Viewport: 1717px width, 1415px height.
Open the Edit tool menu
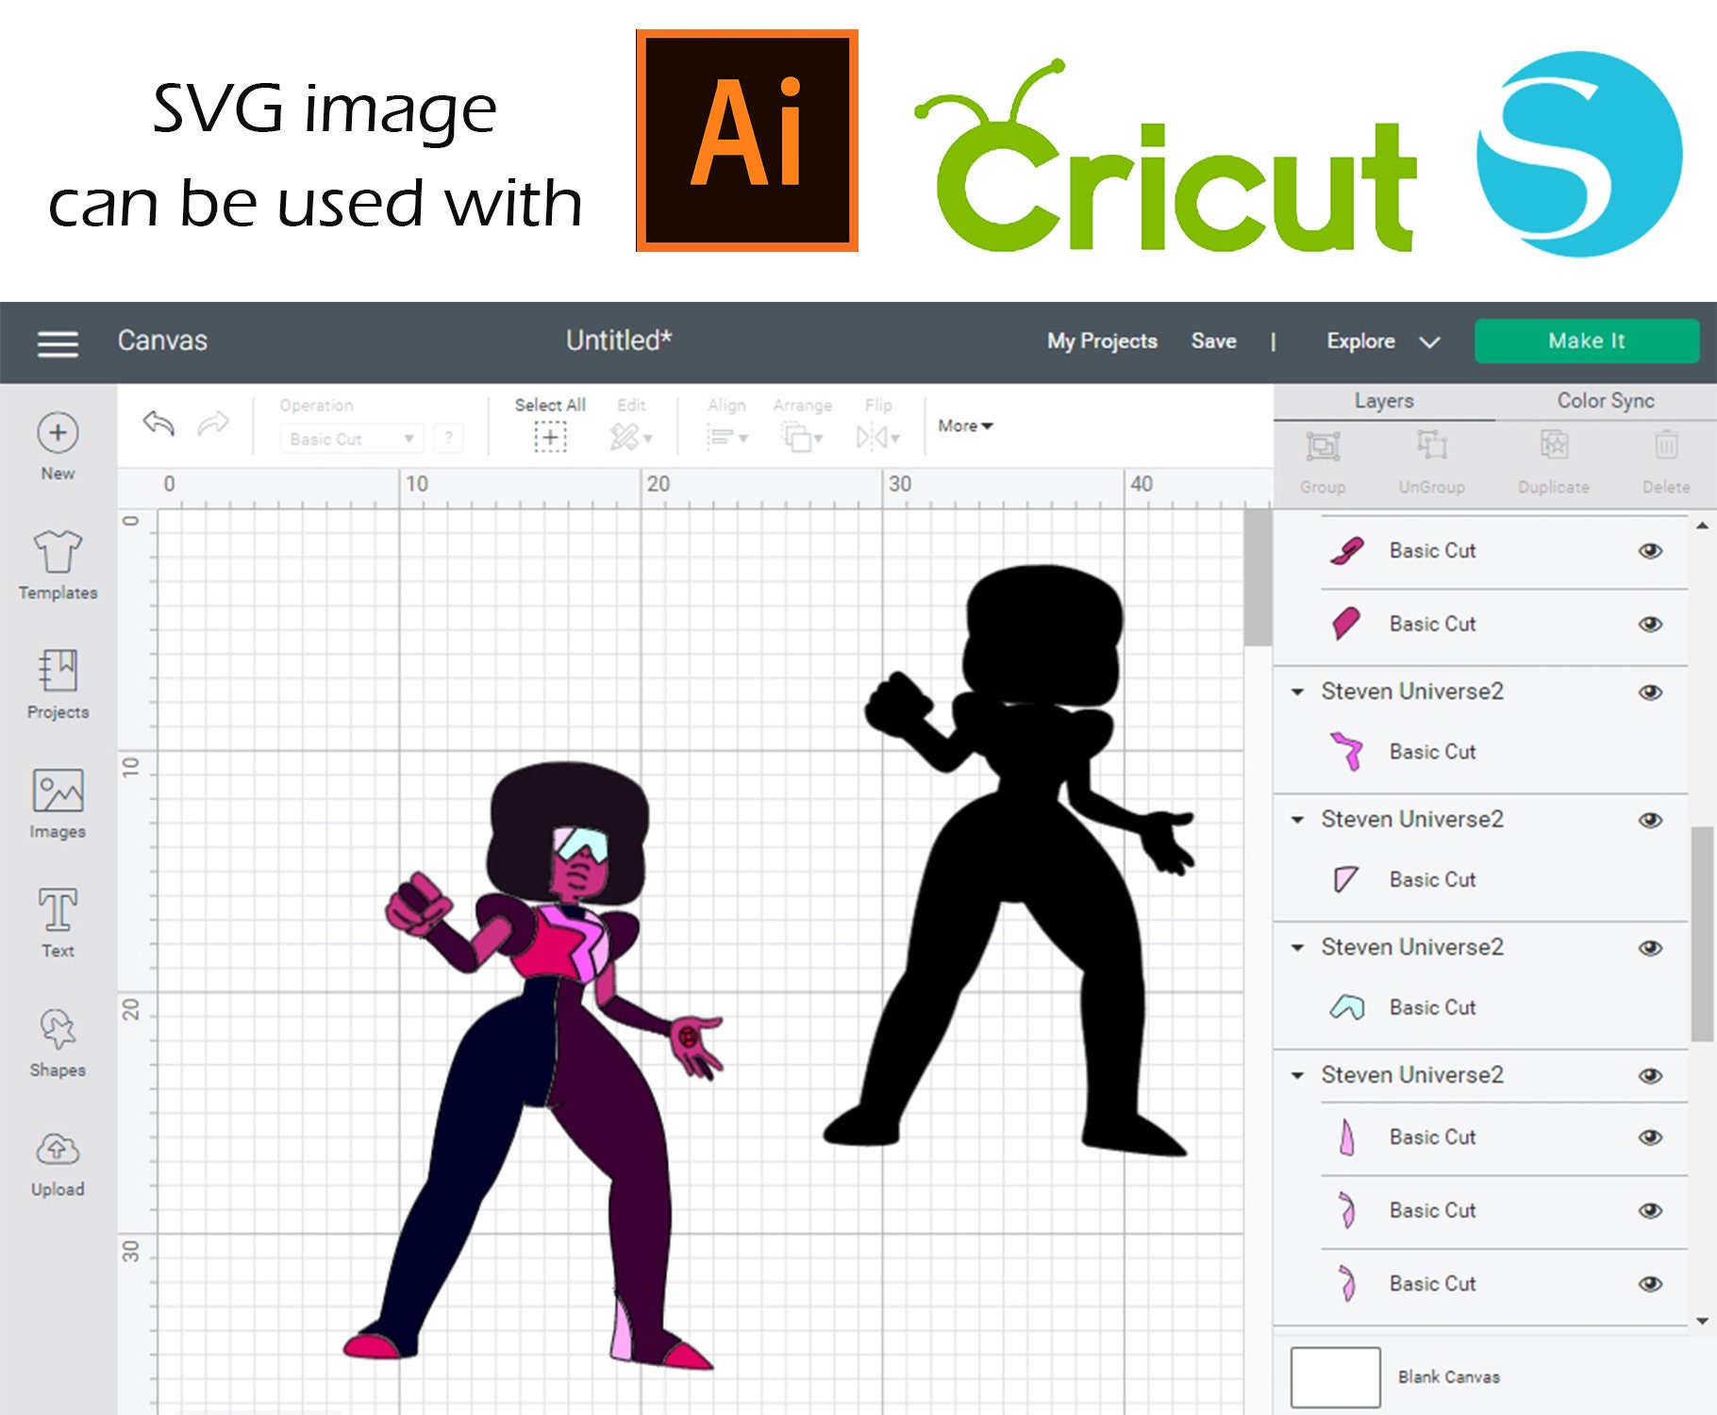click(631, 437)
